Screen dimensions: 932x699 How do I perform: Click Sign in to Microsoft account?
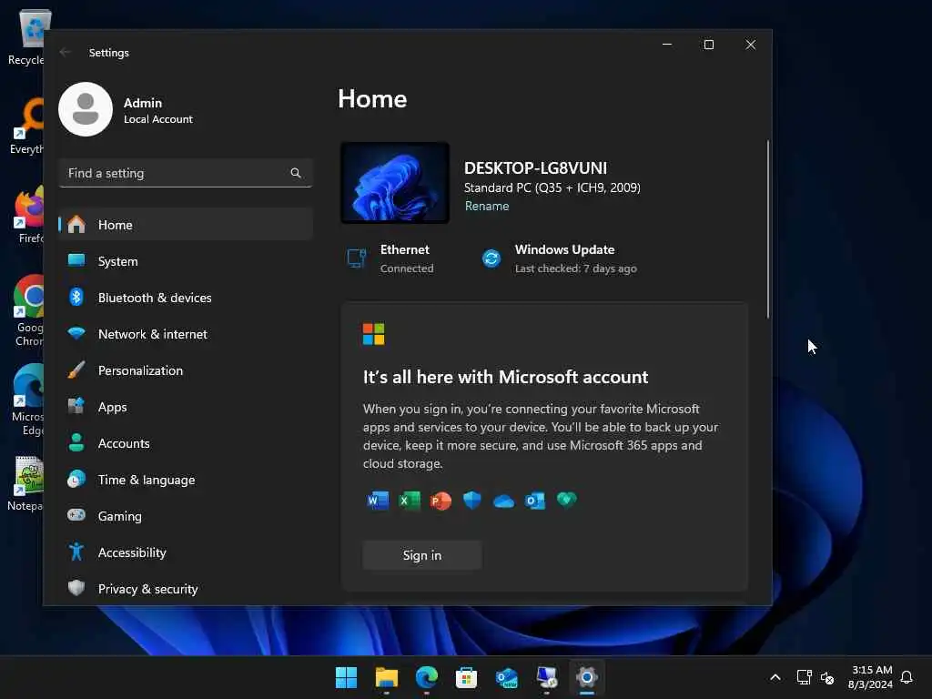coord(422,555)
